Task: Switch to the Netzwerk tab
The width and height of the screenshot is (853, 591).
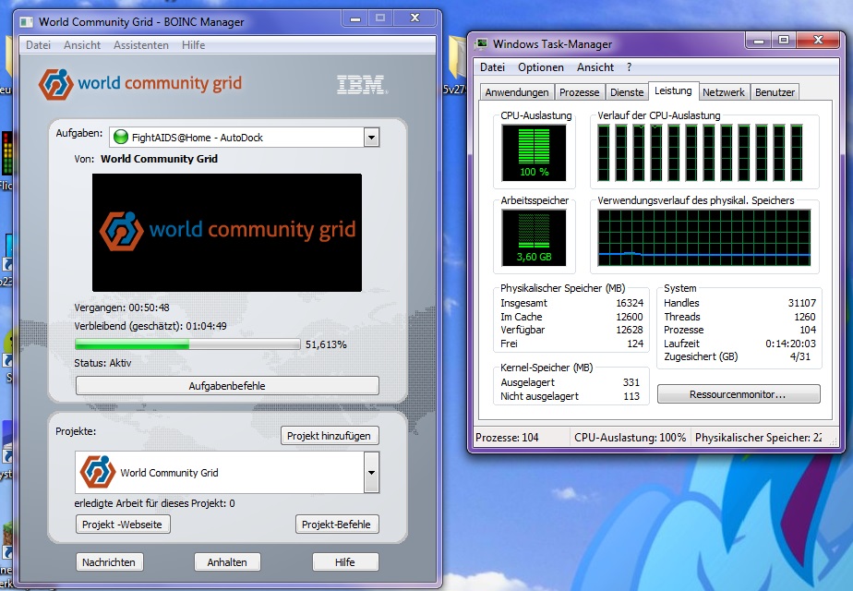Action: [x=724, y=92]
